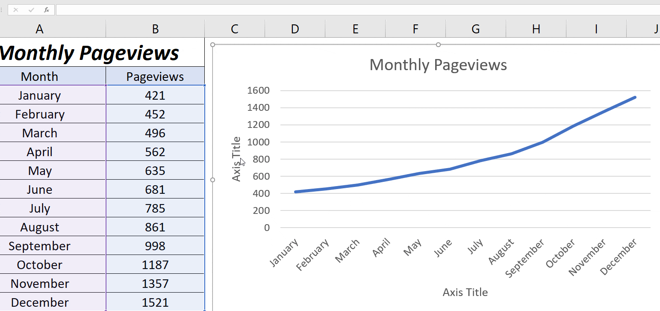The height and width of the screenshot is (311, 660).
Task: Click the Insert Function fx icon
Action: pos(46,10)
